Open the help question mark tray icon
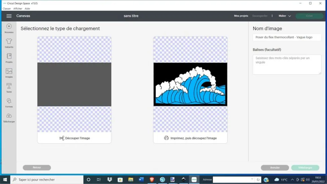The width and height of the screenshot is (327, 184). [x=266, y=180]
